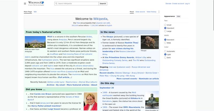Open the 7,242,063 articles count link
The width and height of the screenshot is (214, 111).
[94, 25]
